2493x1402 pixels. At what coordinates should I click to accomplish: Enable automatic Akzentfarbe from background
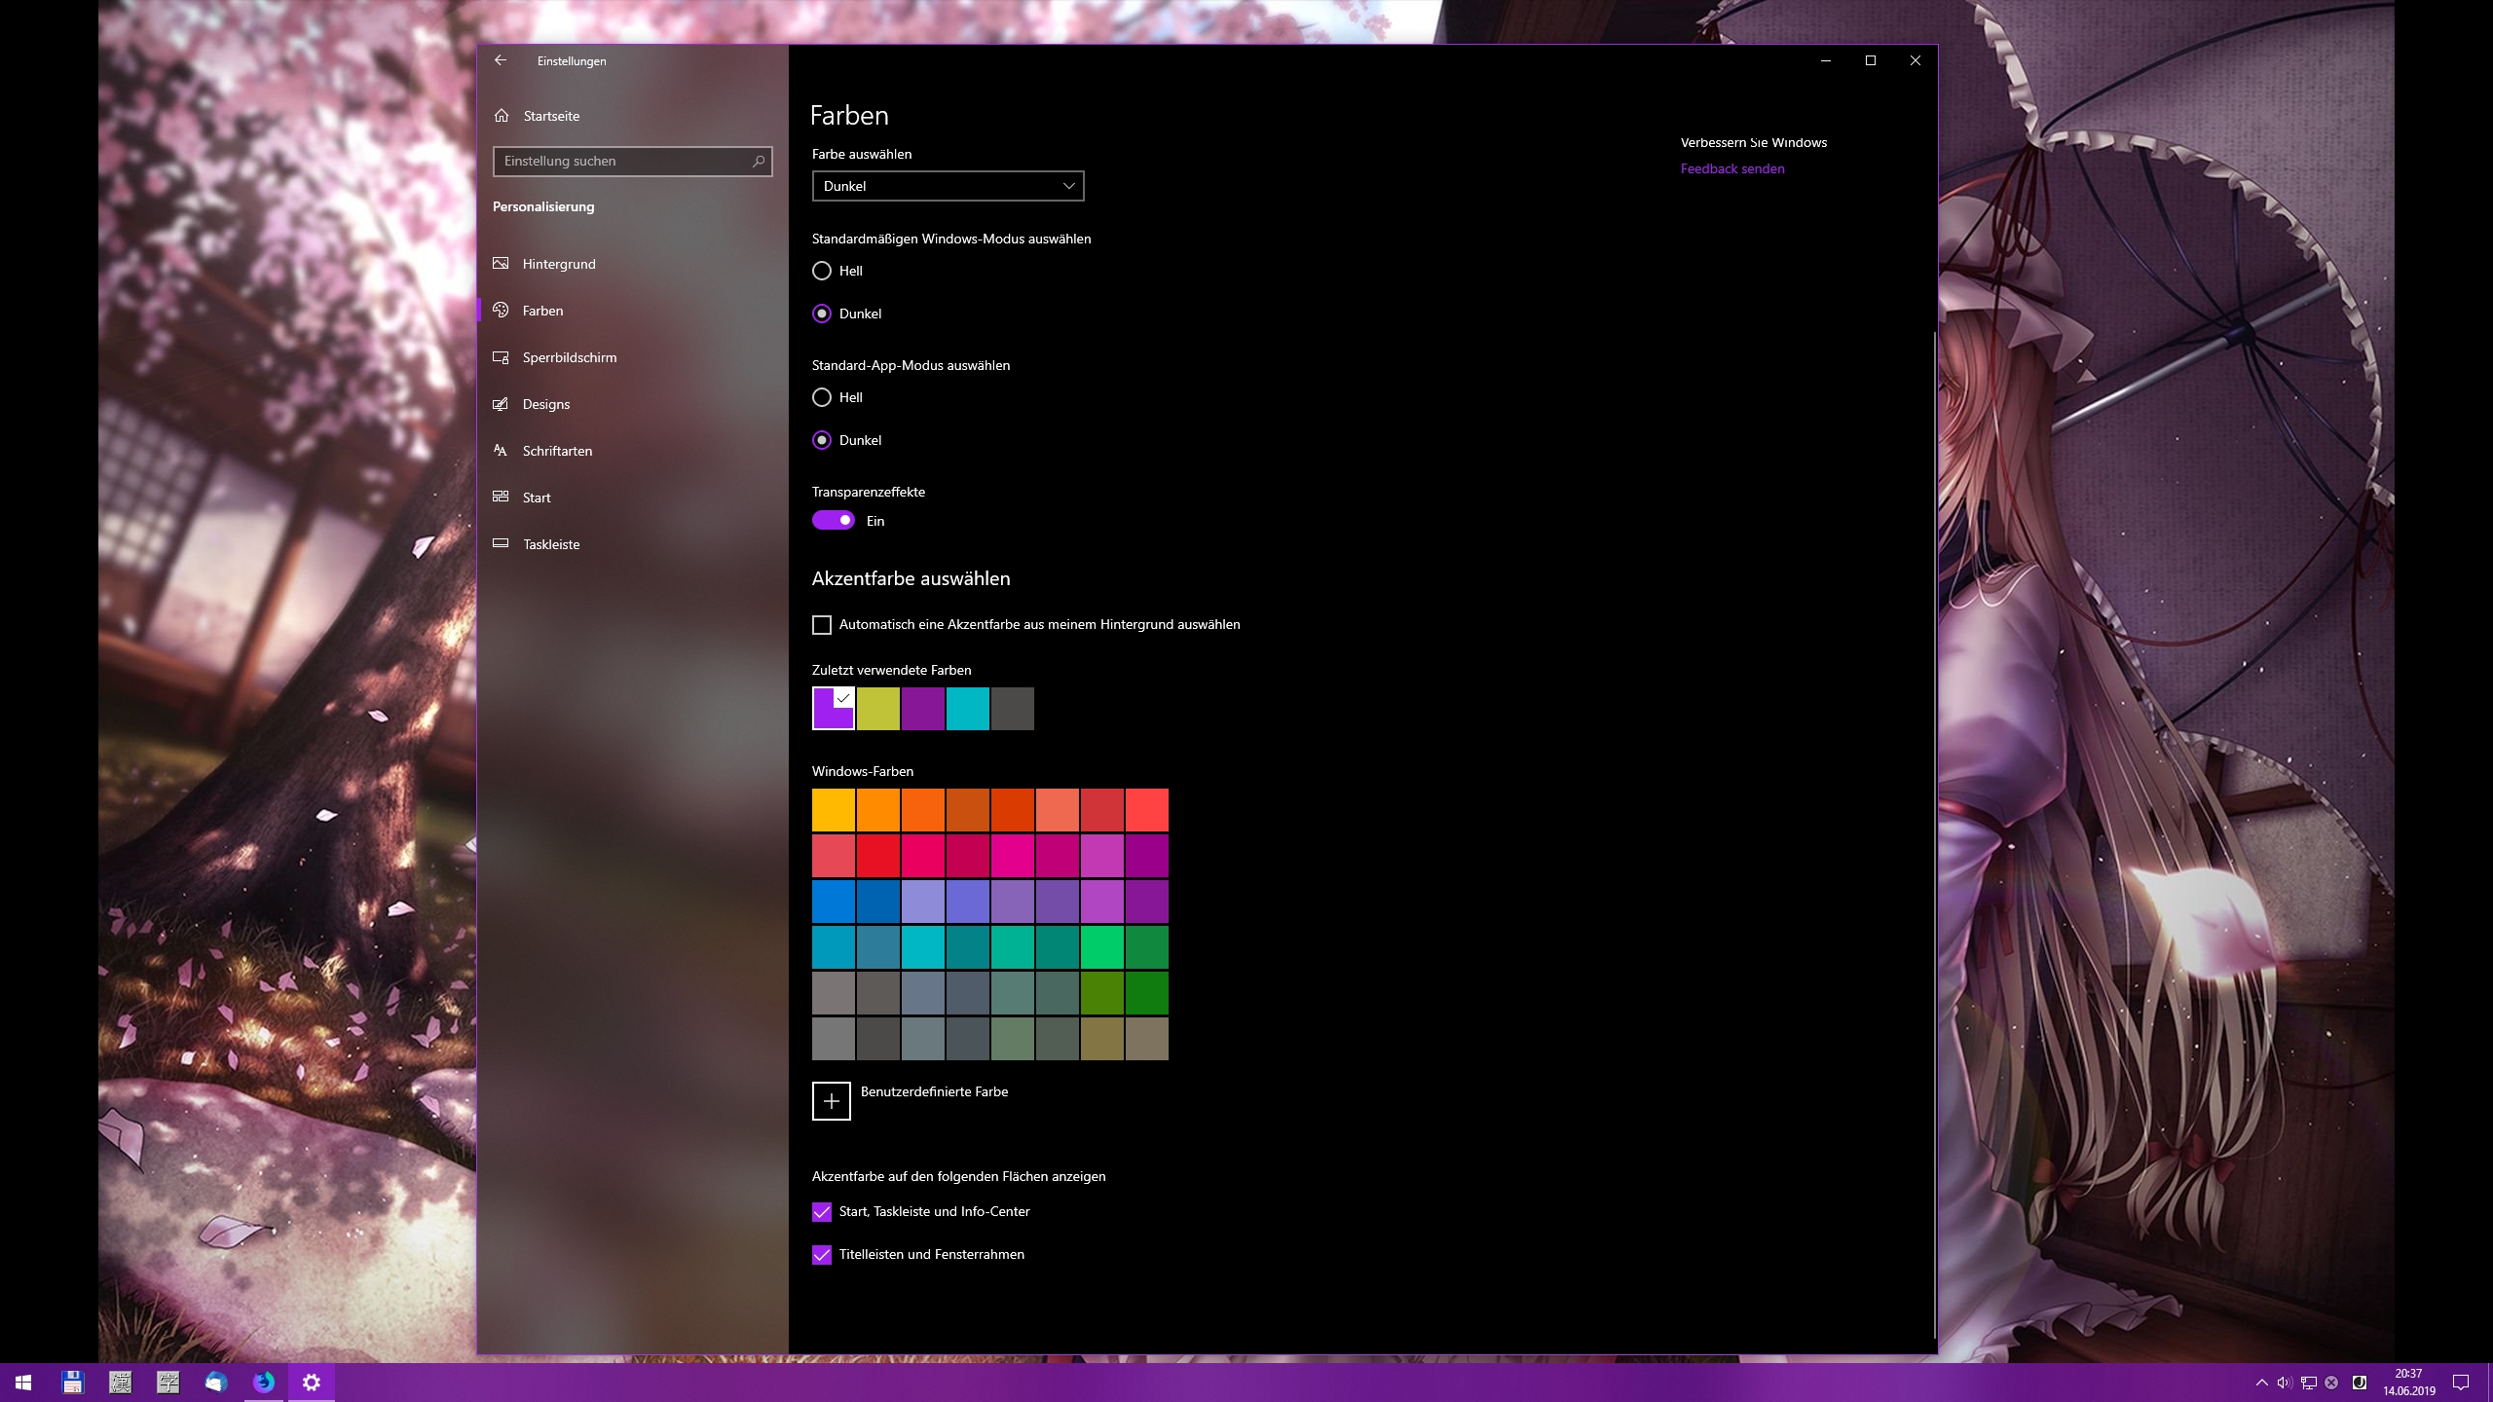(822, 625)
